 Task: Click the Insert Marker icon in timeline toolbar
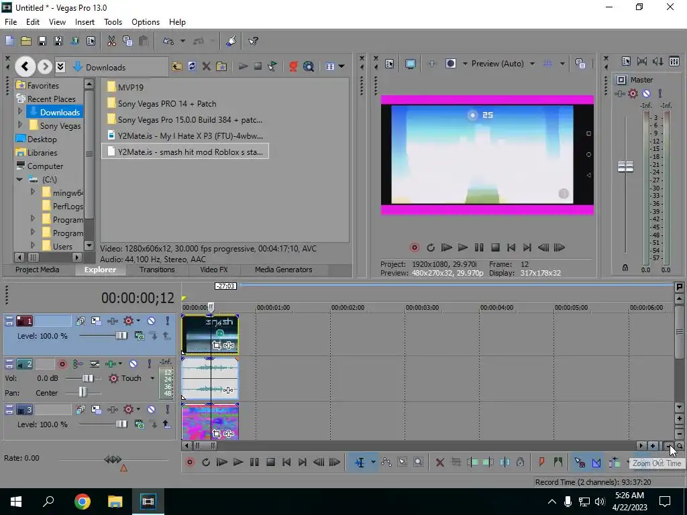(541, 462)
